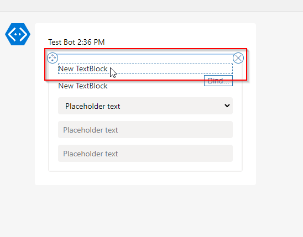303x237 pixels.
Task: Select the second New TextBlock below selection
Action: (83, 86)
